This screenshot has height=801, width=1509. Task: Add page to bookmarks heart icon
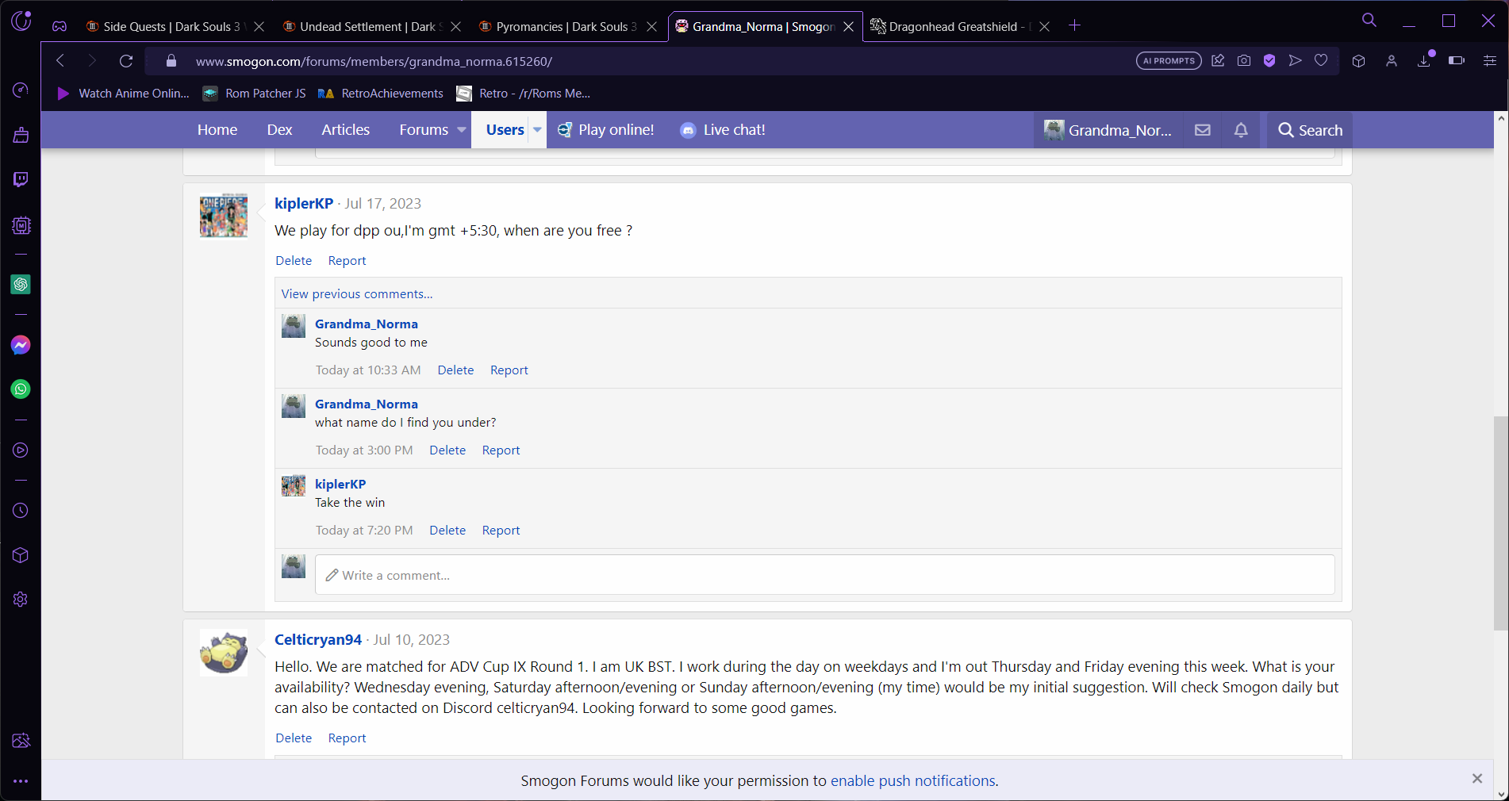pos(1321,61)
